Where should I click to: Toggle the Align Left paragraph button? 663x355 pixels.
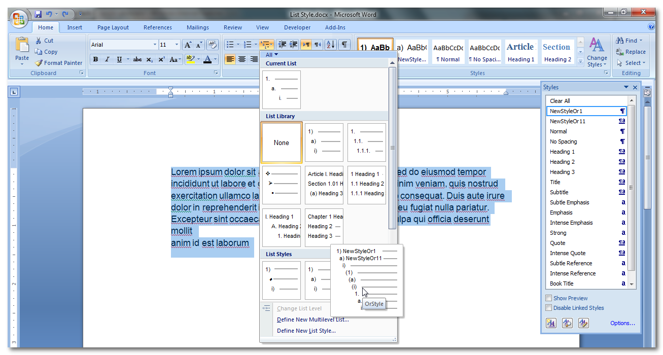[230, 59]
